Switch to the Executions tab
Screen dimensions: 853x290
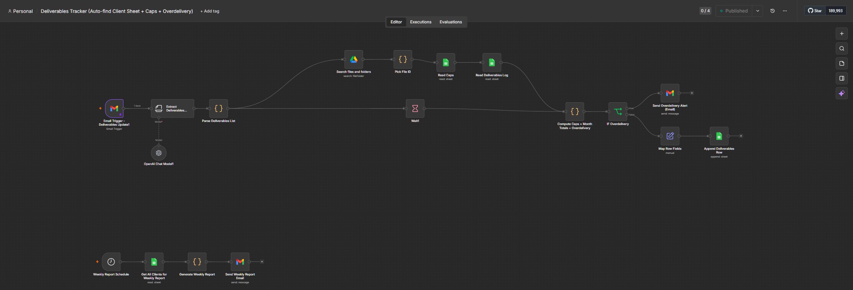click(421, 22)
